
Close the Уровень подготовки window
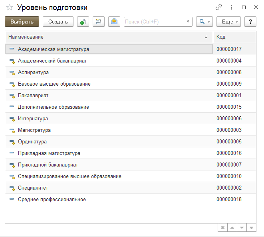click(x=256, y=7)
